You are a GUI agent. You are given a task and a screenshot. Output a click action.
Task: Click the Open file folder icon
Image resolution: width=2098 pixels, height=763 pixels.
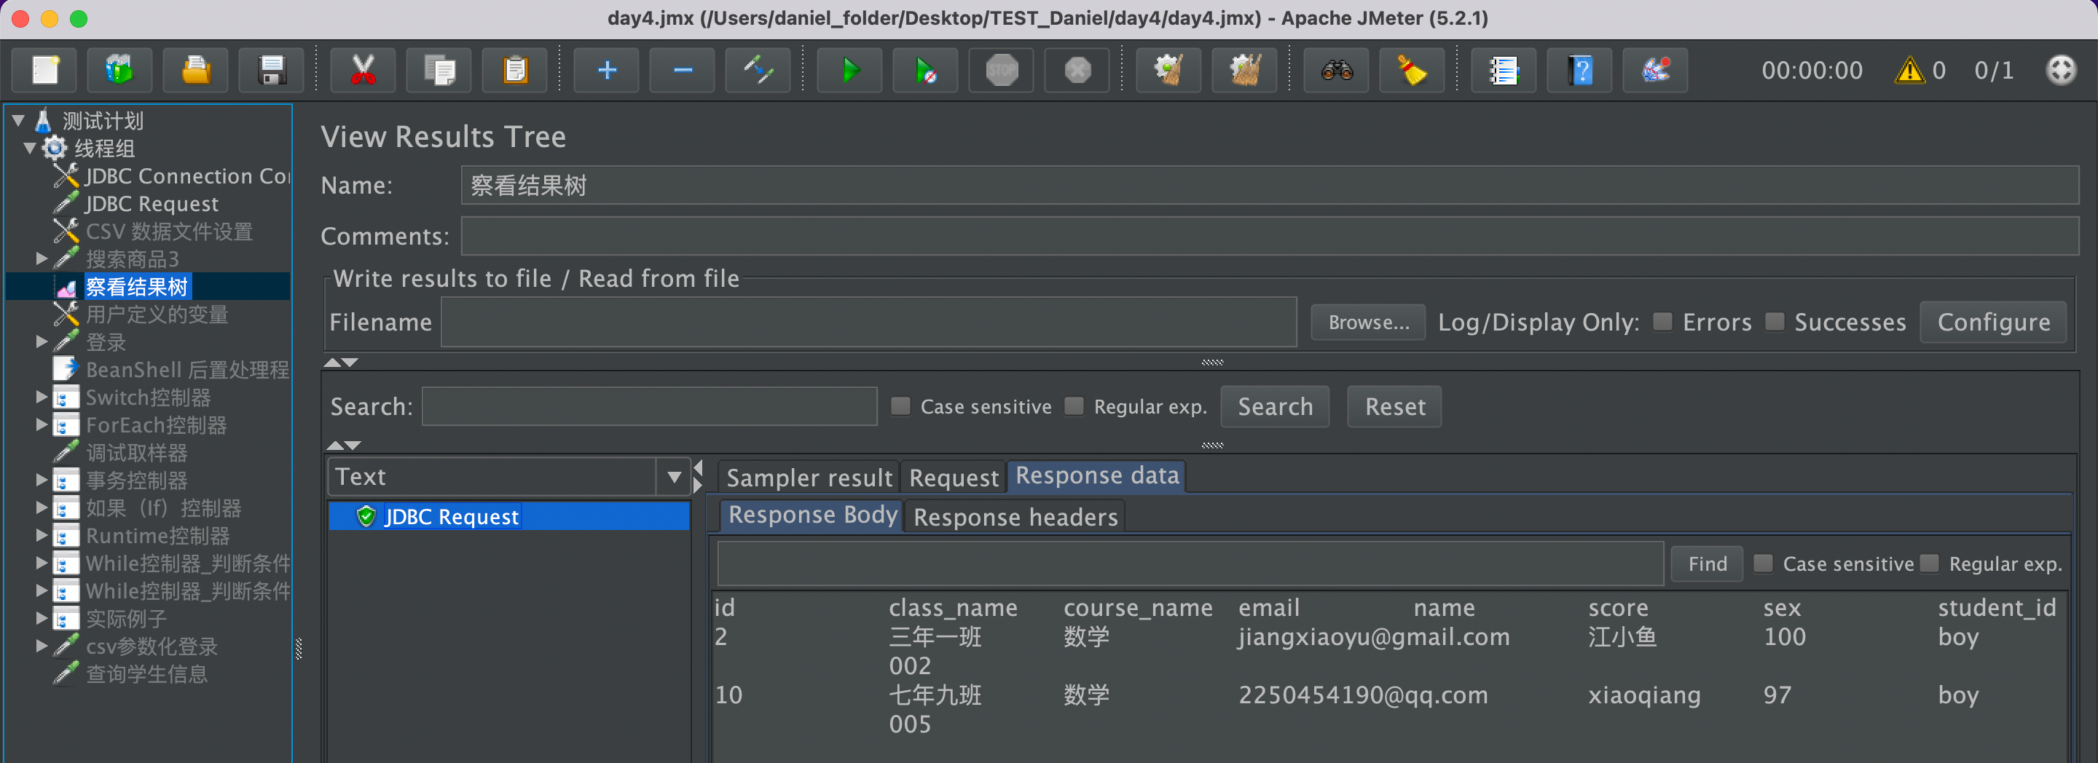(x=195, y=70)
